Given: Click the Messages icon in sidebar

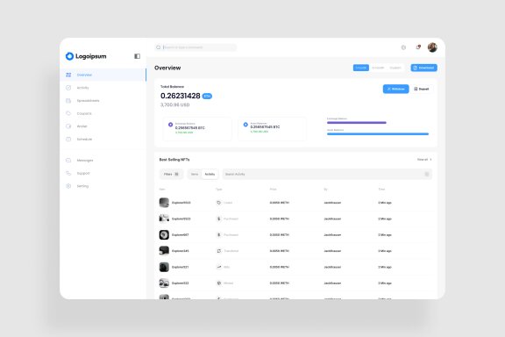Looking at the screenshot, I should pyautogui.click(x=68, y=161).
